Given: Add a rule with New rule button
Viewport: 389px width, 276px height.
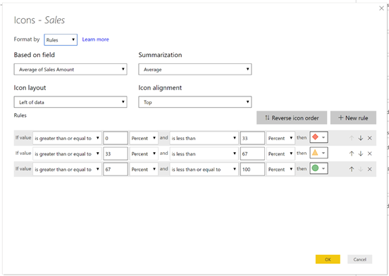Looking at the screenshot, I should point(353,118).
